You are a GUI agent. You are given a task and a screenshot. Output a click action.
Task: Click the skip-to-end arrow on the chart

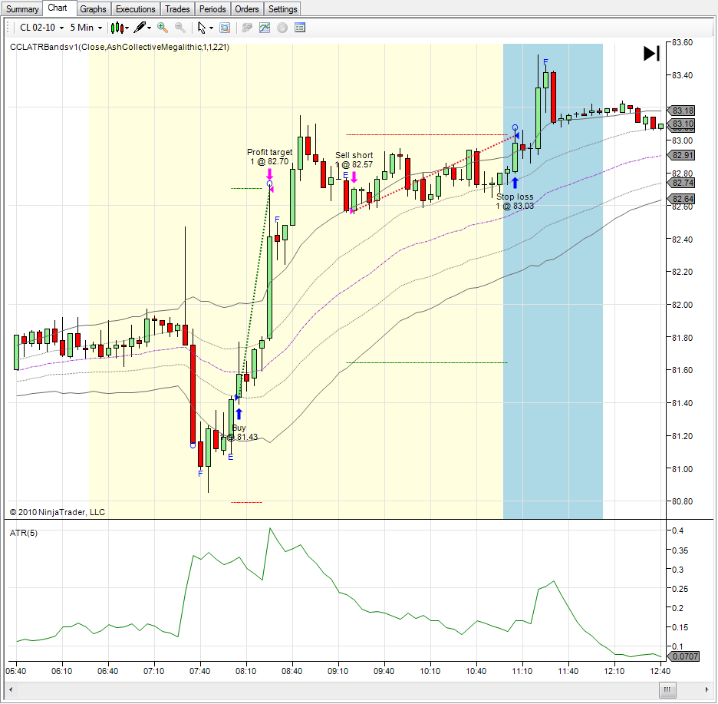[x=651, y=53]
